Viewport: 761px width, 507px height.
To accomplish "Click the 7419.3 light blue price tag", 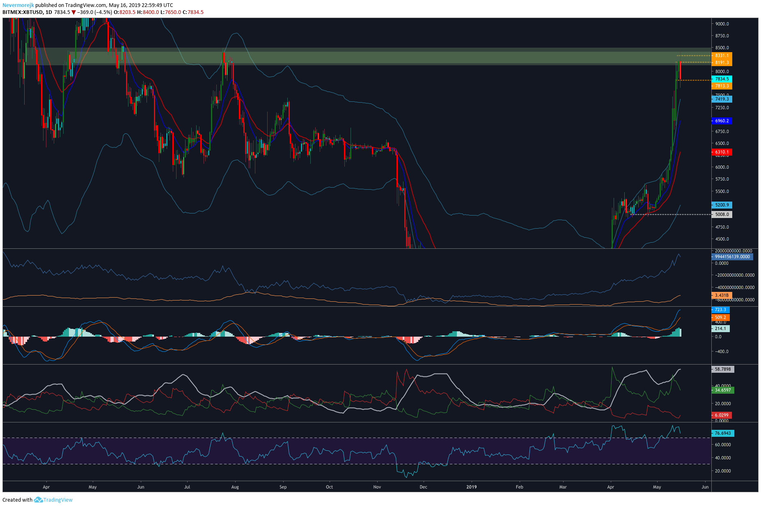I will click(x=722, y=99).
